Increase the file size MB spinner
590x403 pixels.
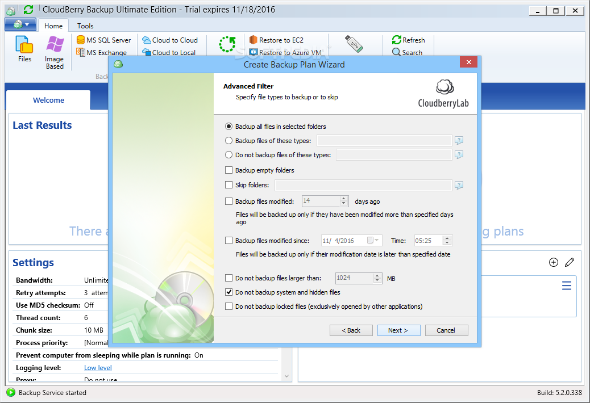[377, 276]
